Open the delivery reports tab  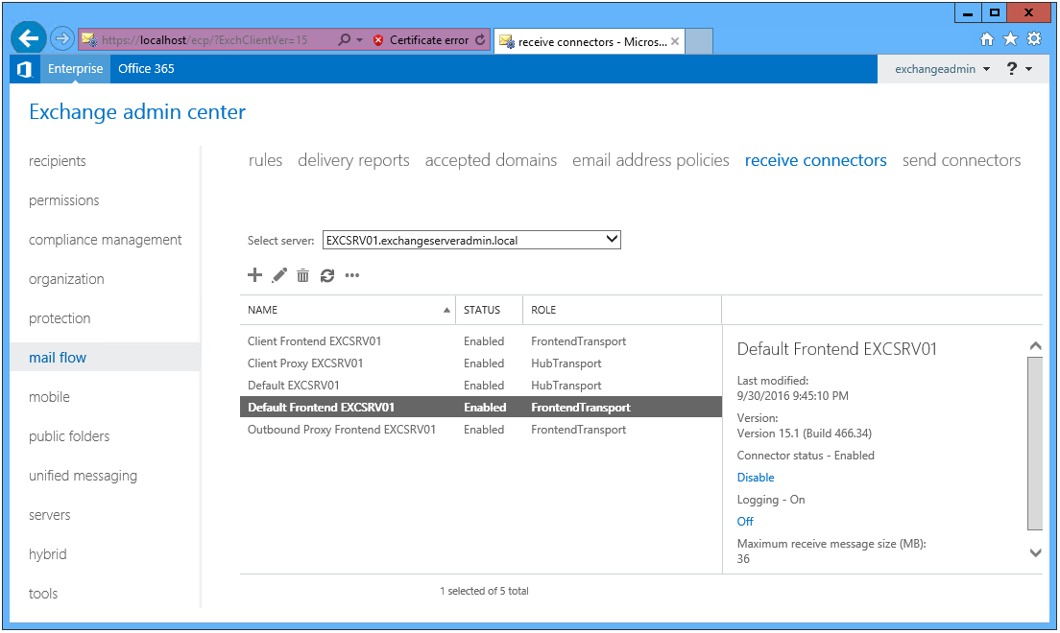coord(353,160)
